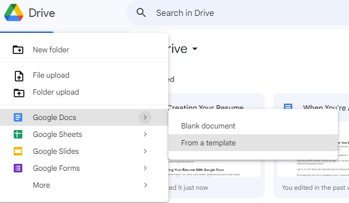Open the My Drive dropdown arrow
This screenshot has width=349, height=203.
click(195, 49)
